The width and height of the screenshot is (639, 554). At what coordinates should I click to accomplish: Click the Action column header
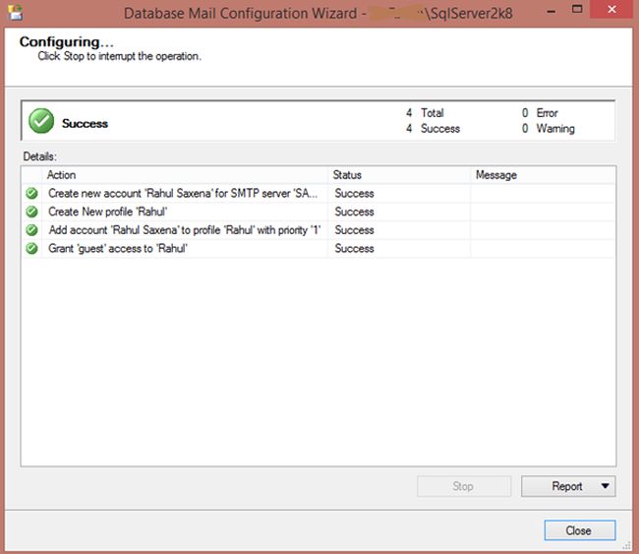tap(185, 175)
